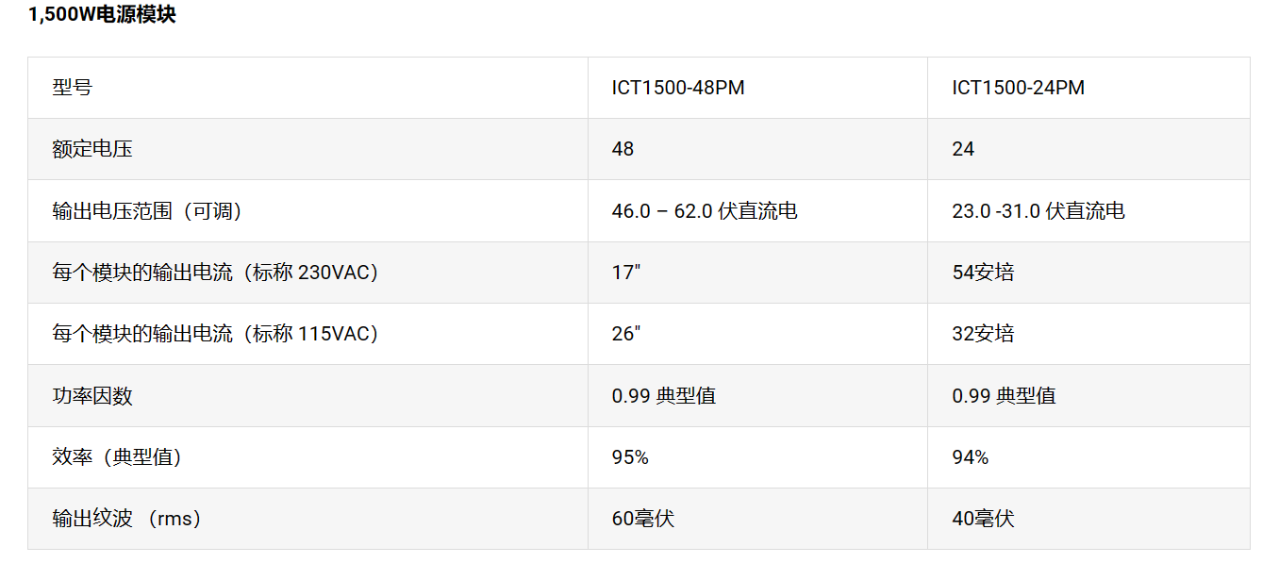The image size is (1279, 563).
Task: Click the 54安培 cell
Action: pyautogui.click(x=983, y=273)
